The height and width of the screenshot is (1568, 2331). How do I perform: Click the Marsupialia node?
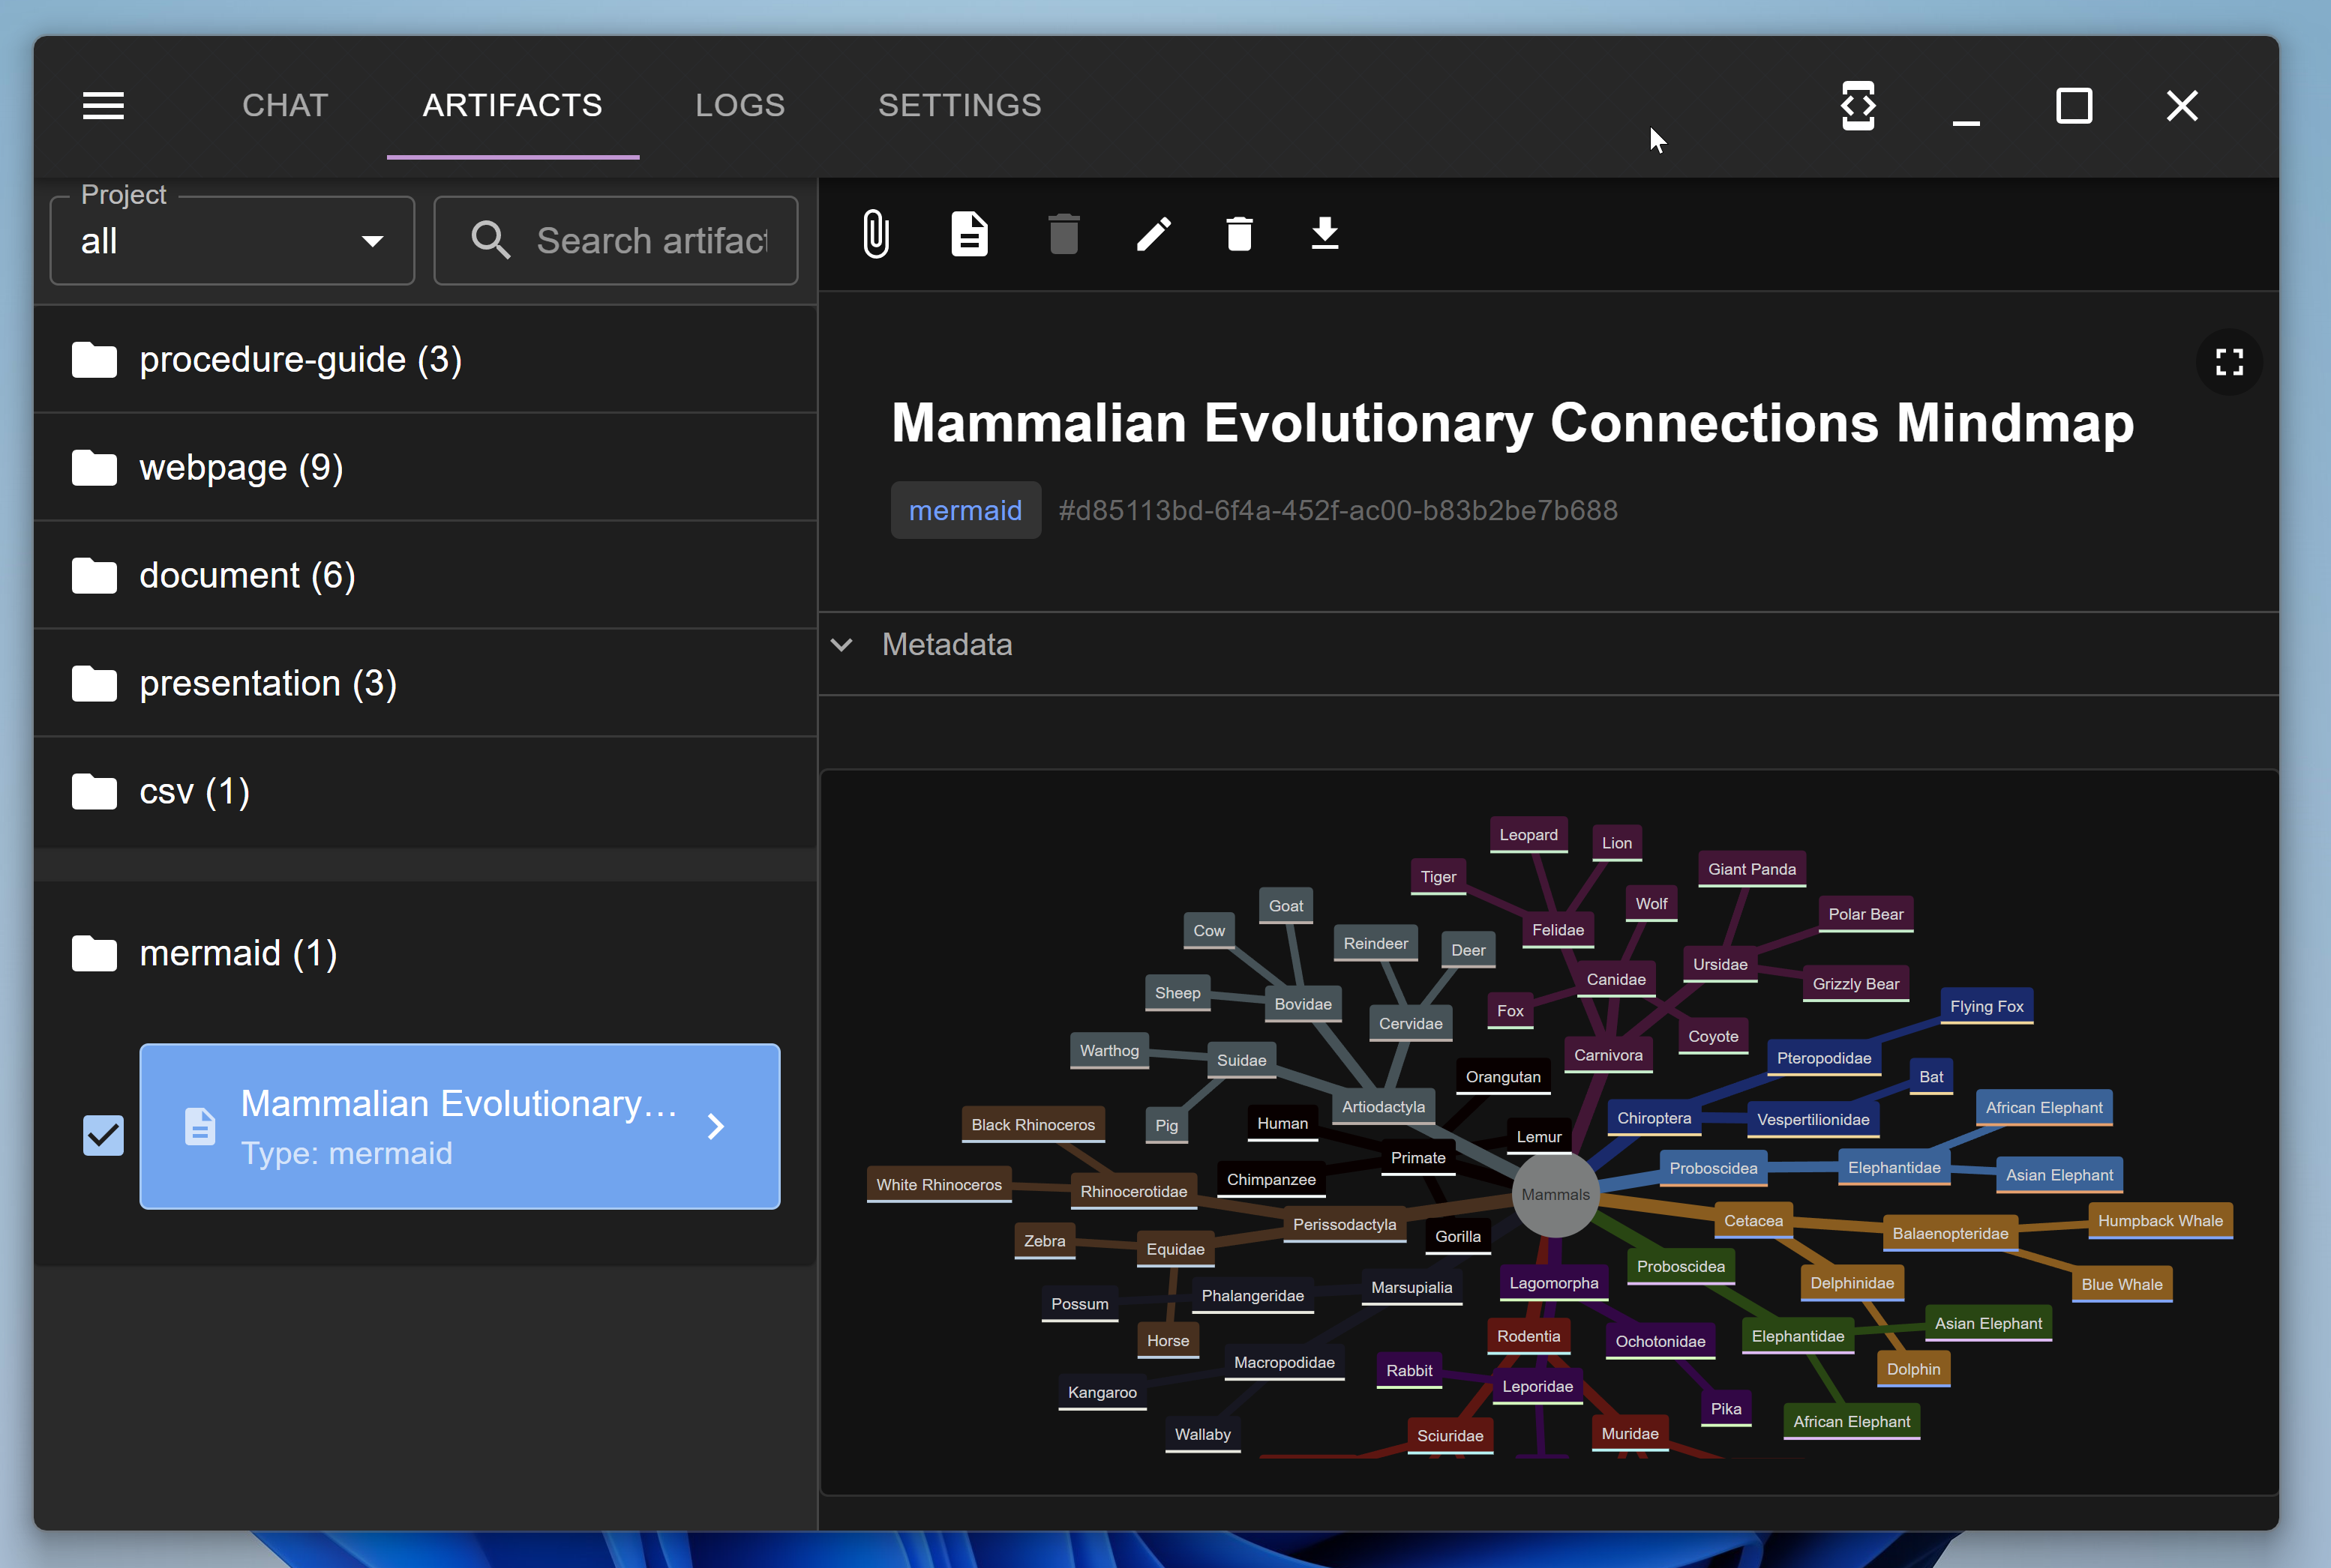coord(1411,1288)
